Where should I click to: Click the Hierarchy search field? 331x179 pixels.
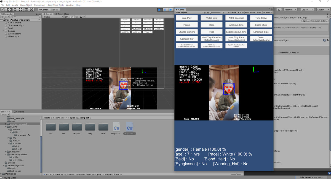click(x=25, y=17)
